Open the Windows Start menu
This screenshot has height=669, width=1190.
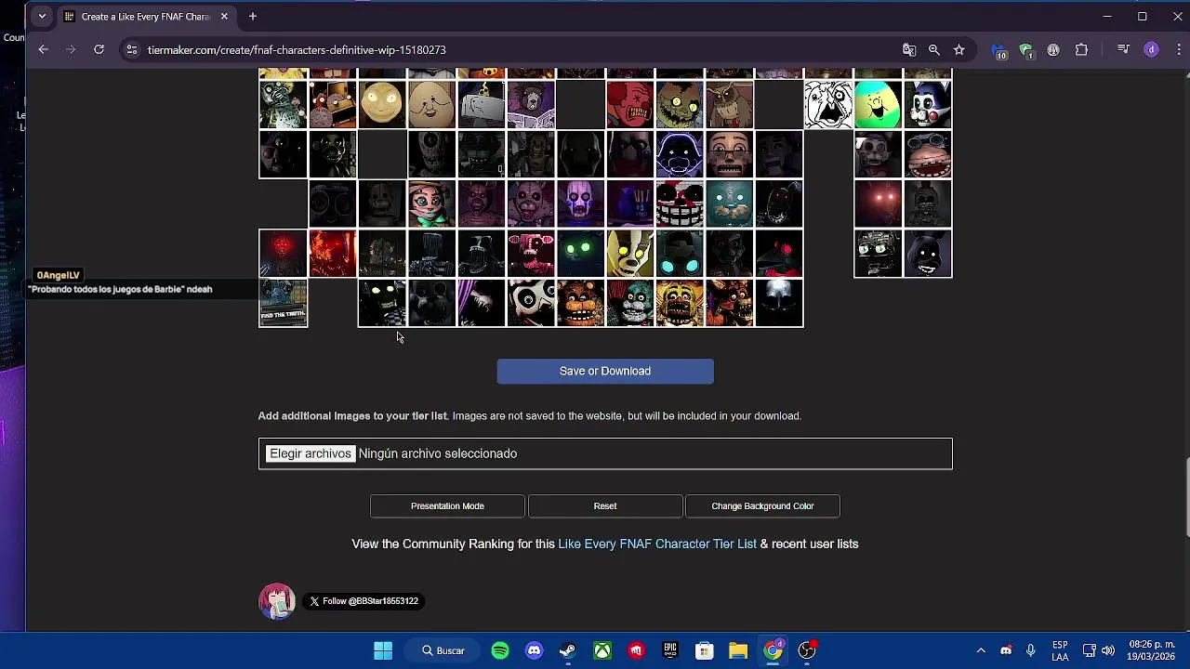click(x=383, y=650)
